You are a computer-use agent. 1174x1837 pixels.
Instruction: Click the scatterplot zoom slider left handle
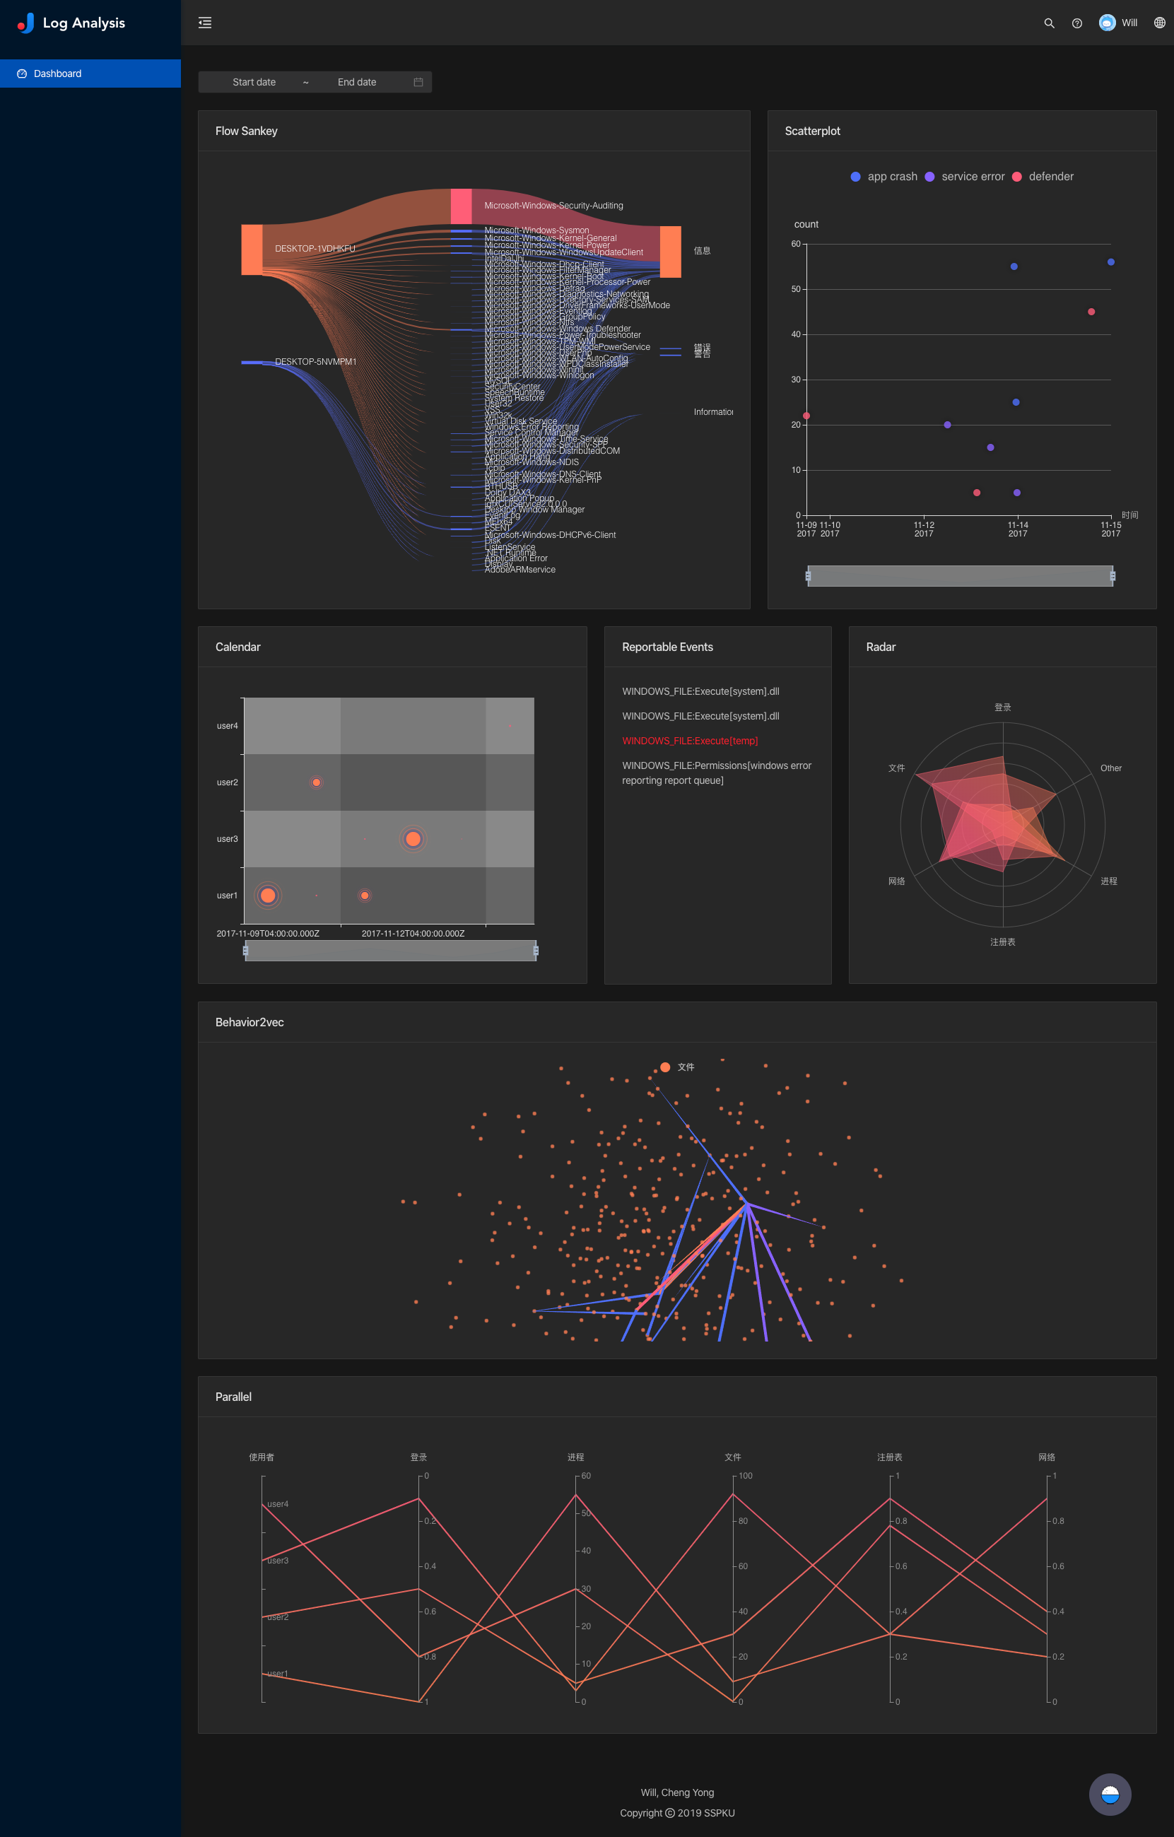[x=808, y=576]
